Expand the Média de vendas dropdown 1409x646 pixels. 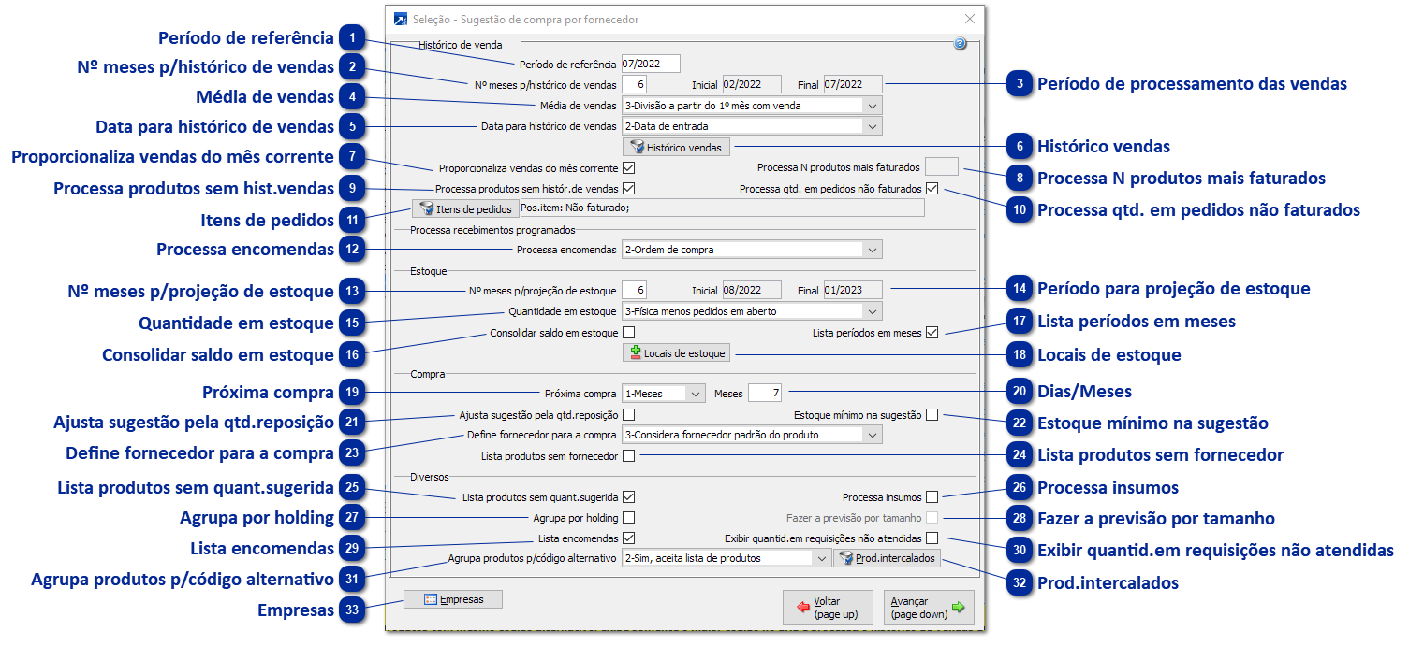(872, 106)
